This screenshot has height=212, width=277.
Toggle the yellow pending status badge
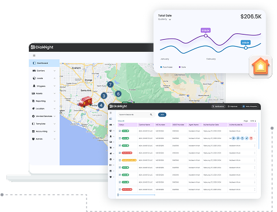[x=129, y=160]
